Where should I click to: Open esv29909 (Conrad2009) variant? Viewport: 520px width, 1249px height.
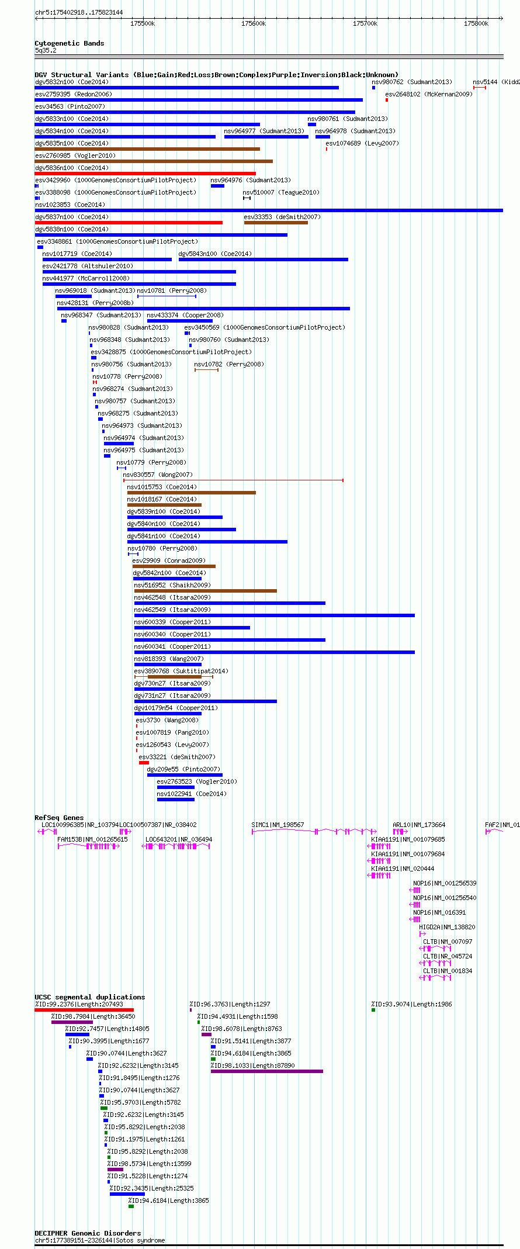pos(174,566)
